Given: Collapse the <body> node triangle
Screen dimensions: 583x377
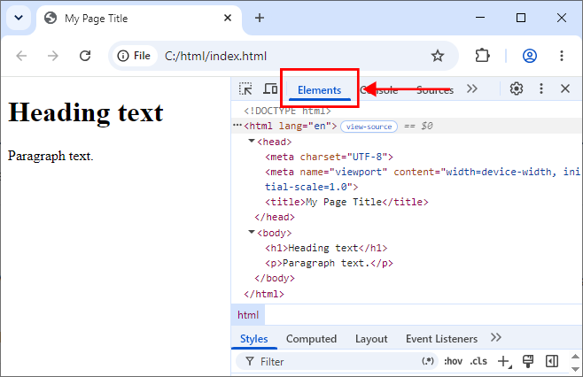Looking at the screenshot, I should [252, 232].
